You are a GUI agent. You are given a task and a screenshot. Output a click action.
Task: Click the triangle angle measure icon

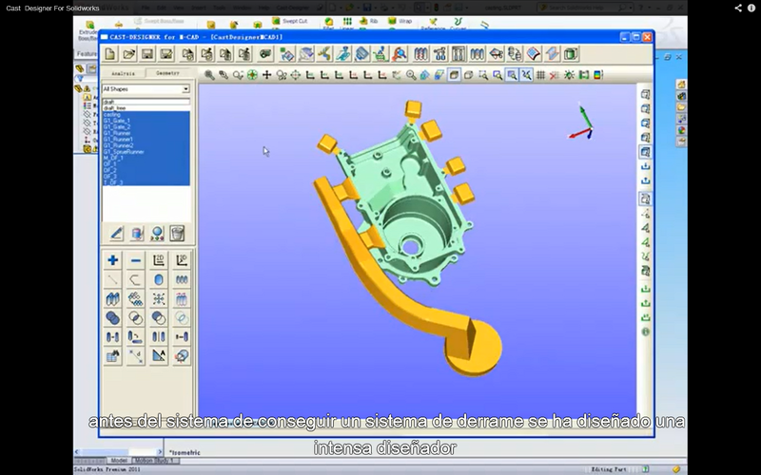pos(159,356)
